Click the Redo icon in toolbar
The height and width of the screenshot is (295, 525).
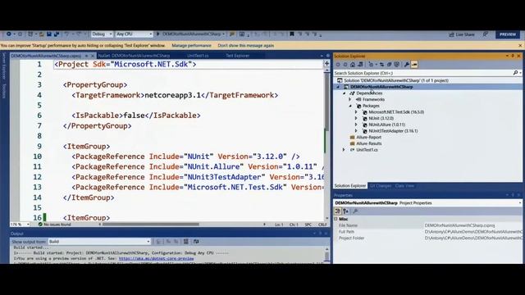pos(79,34)
